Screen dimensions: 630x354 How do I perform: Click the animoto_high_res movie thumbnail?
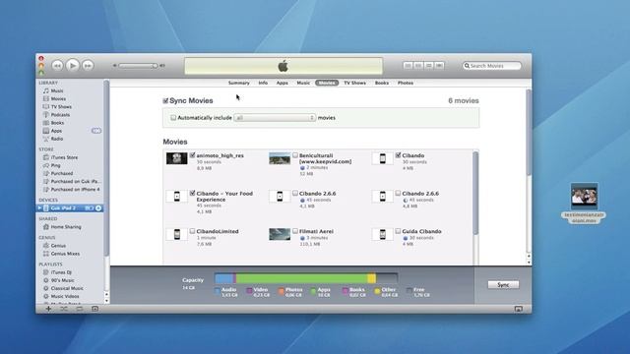click(x=177, y=158)
